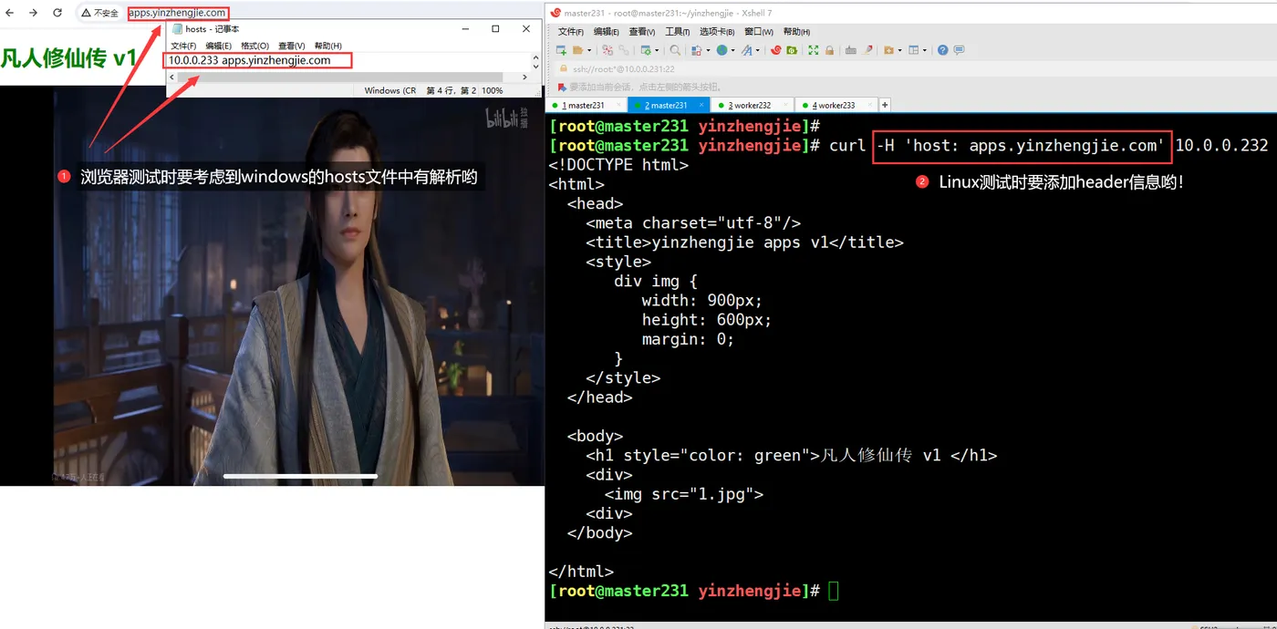
Task: Click the hosts entry line in Notepad
Action: tap(249, 60)
